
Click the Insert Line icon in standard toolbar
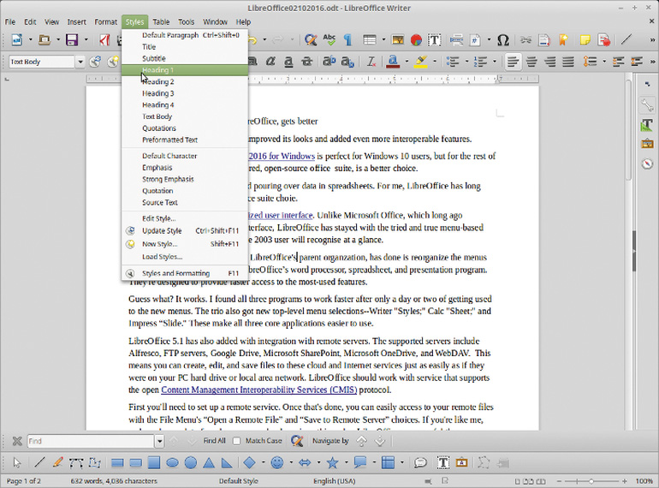tap(626, 40)
